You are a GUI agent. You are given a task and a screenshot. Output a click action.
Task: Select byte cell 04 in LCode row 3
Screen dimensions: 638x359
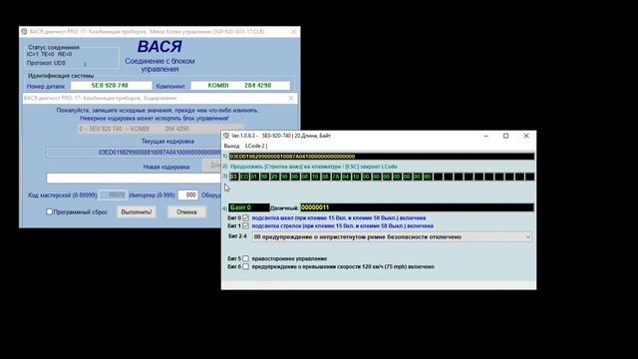346,177
